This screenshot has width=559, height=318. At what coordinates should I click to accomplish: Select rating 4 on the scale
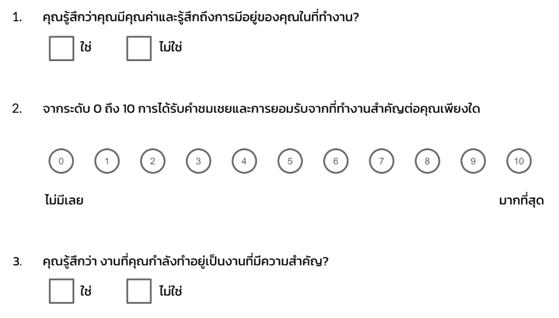244,161
